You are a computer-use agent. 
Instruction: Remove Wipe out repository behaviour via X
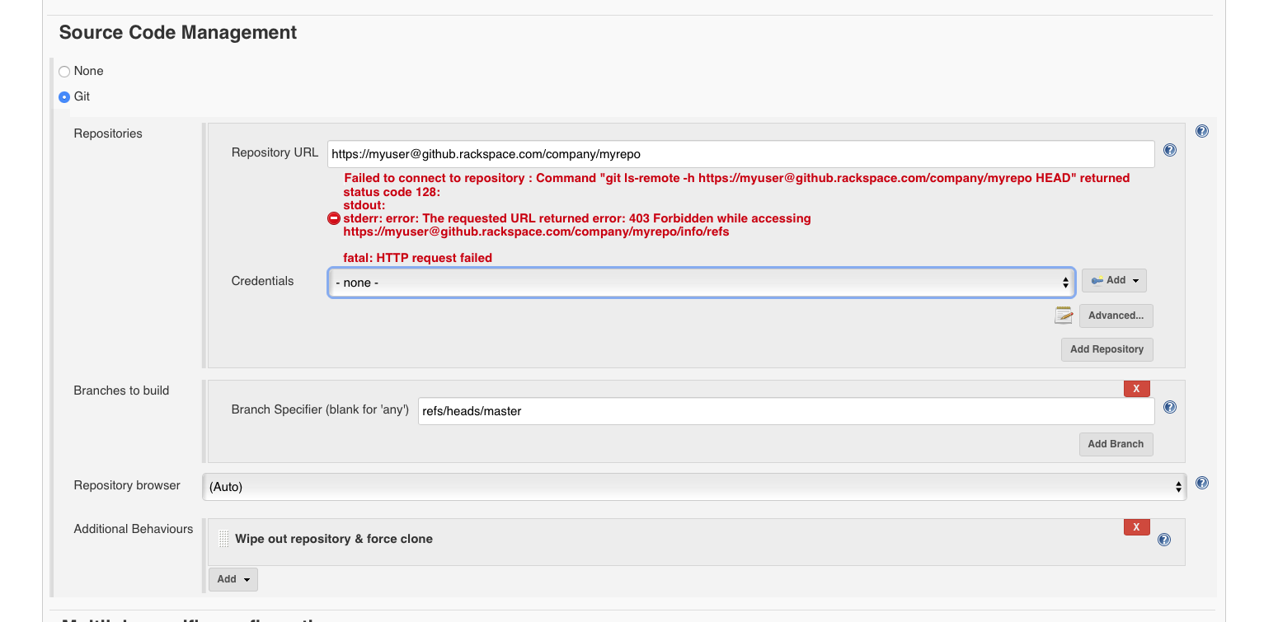[x=1136, y=527]
